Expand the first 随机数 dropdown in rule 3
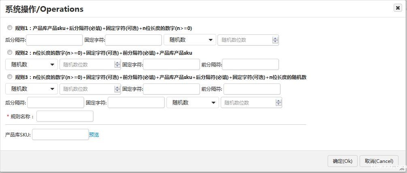This screenshot has width=407, height=173. pyautogui.click(x=32, y=89)
